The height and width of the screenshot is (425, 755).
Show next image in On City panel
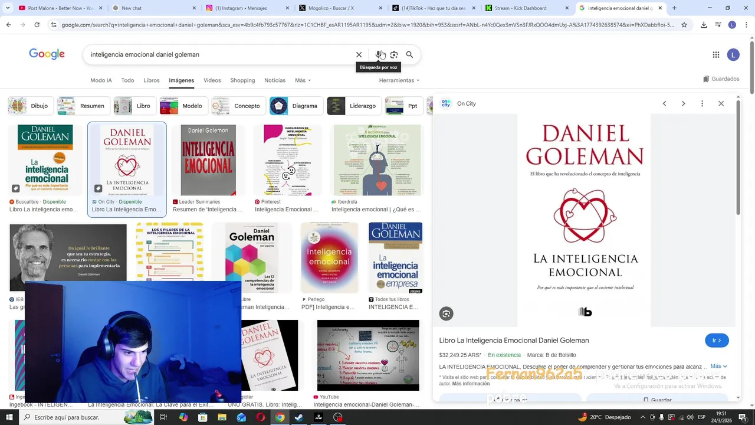tap(683, 103)
